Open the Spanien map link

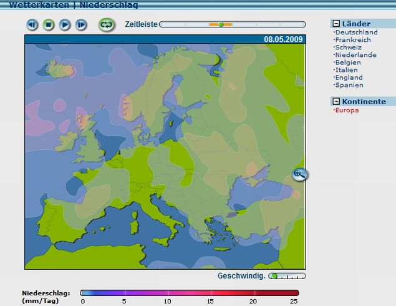[349, 85]
